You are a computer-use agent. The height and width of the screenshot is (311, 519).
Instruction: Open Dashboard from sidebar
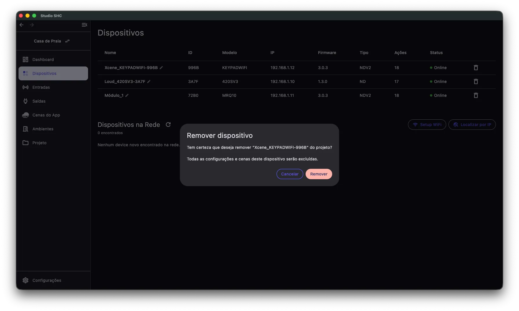[x=53, y=60]
